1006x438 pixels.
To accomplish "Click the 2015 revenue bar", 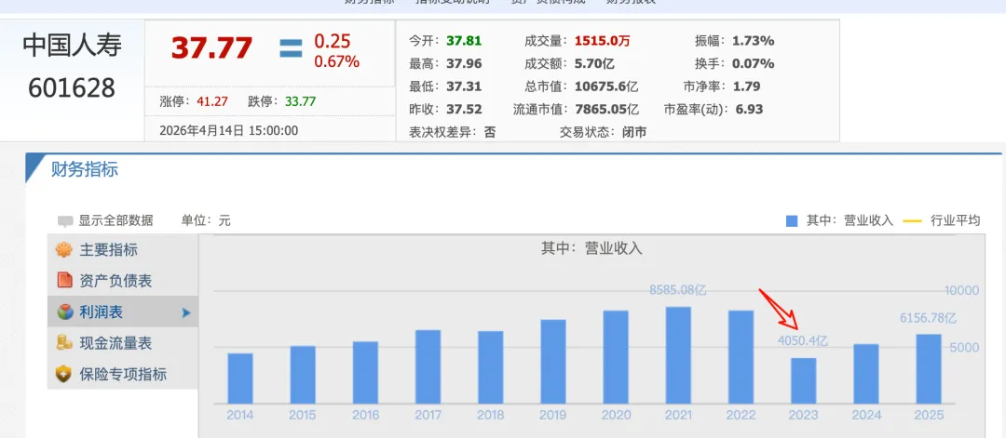I will pos(303,375).
